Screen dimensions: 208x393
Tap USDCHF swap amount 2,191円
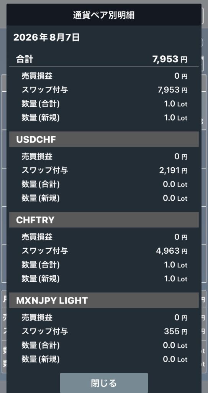[x=173, y=171]
